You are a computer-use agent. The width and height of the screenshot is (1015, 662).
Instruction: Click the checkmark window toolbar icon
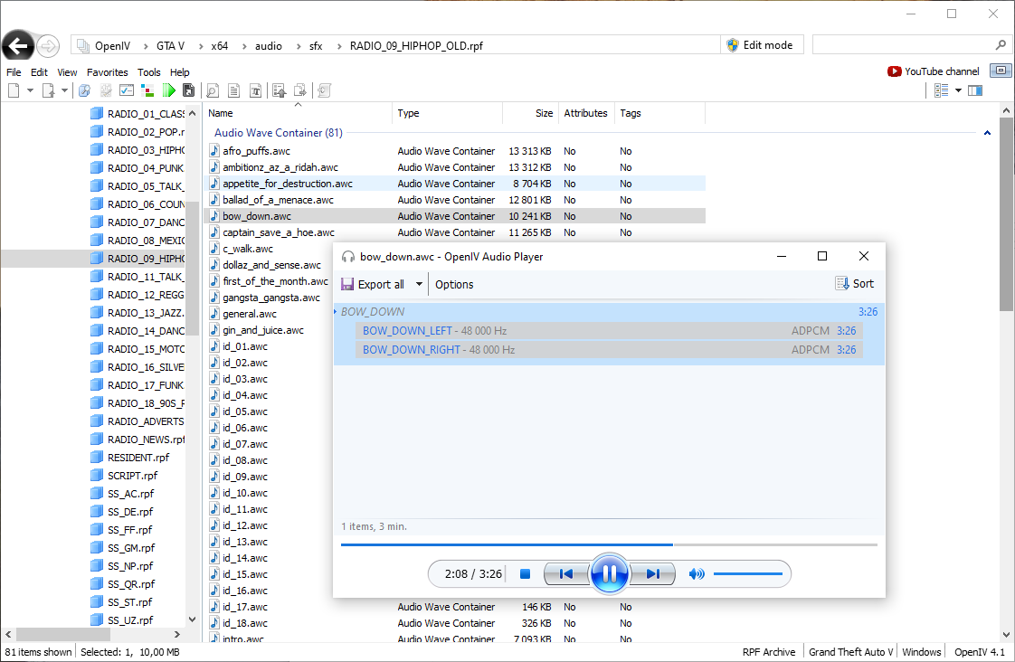click(x=127, y=90)
